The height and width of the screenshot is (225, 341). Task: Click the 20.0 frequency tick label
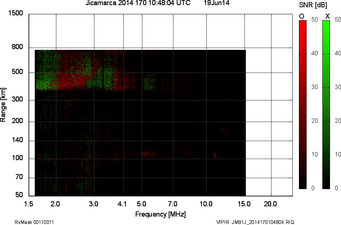point(270,204)
